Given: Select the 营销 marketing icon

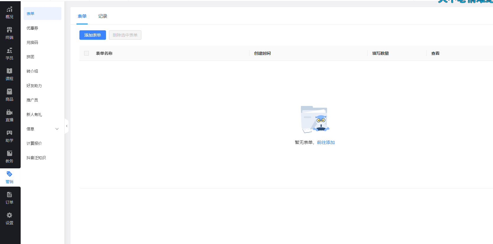Looking at the screenshot, I should (9, 174).
